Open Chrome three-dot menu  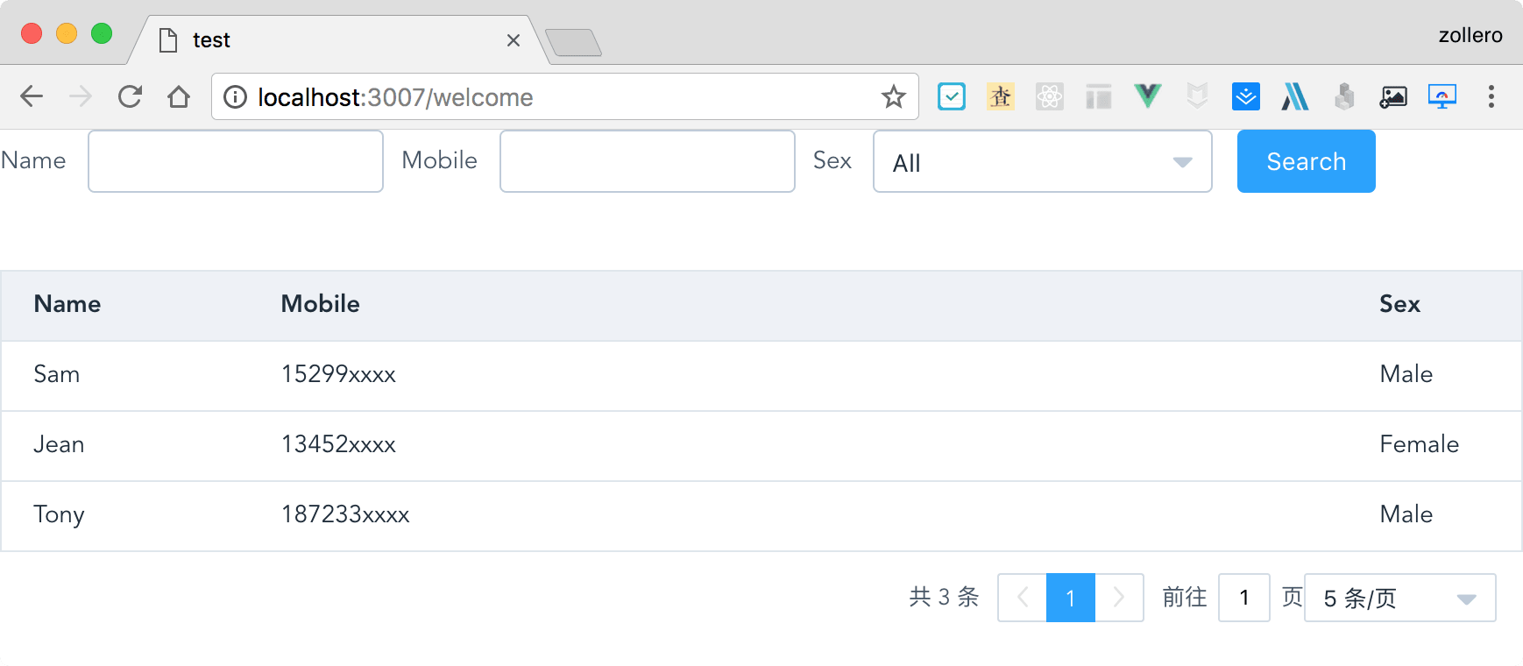(1491, 96)
